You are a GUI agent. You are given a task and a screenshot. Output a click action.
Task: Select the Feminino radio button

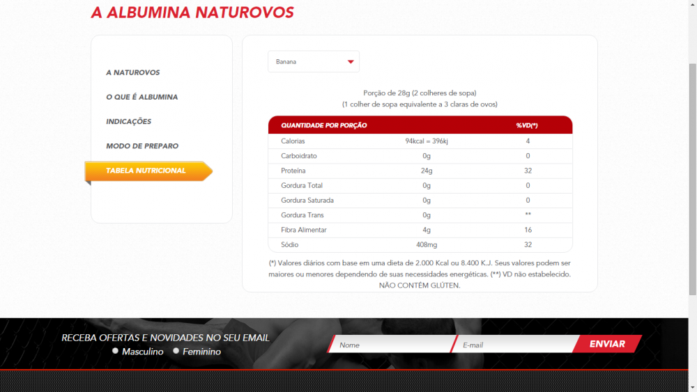(x=176, y=351)
